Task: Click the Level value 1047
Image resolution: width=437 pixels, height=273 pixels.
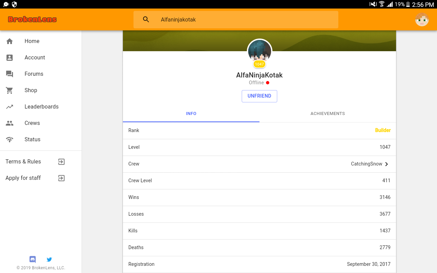Action: point(385,147)
